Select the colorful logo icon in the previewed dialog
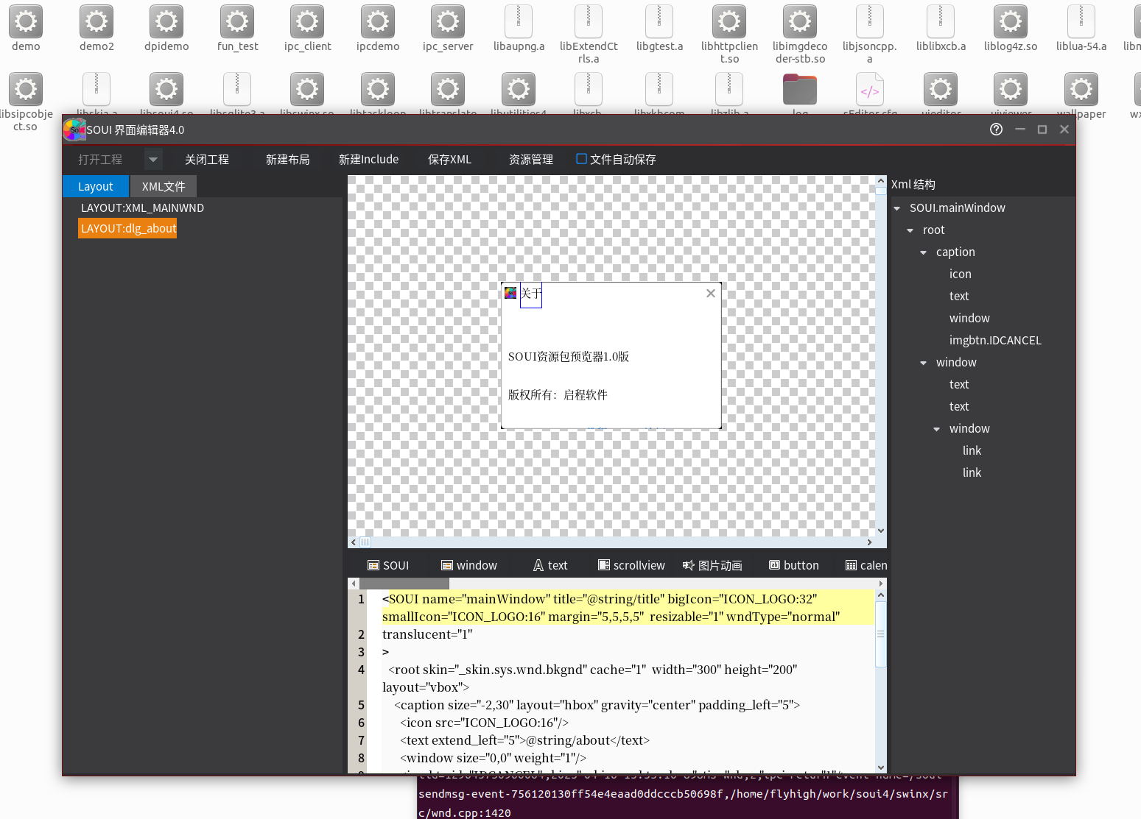 510,293
